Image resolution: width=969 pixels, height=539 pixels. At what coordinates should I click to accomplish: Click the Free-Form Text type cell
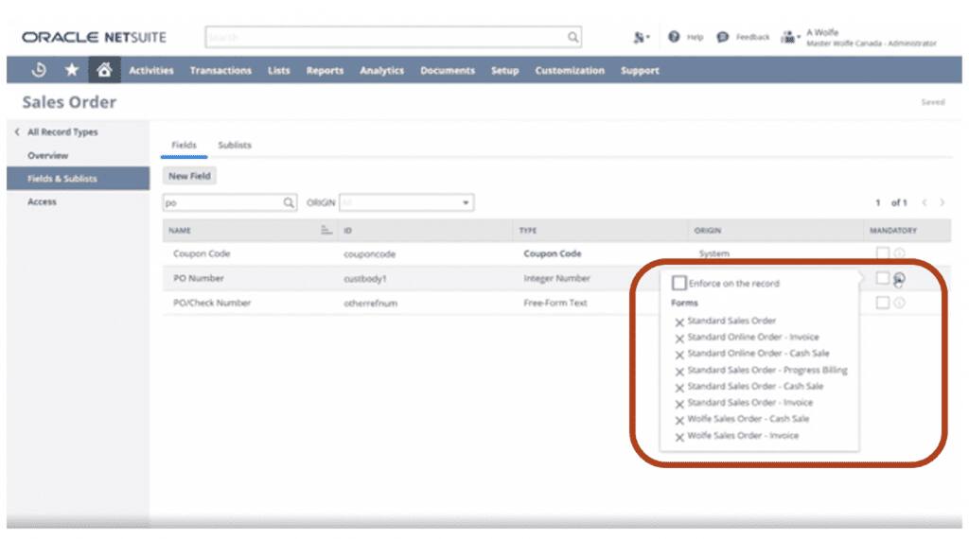(555, 304)
